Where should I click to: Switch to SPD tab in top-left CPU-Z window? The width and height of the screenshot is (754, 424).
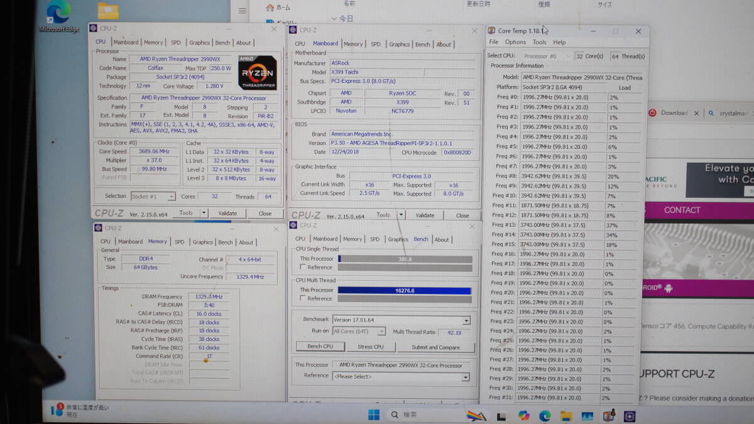tap(176, 43)
